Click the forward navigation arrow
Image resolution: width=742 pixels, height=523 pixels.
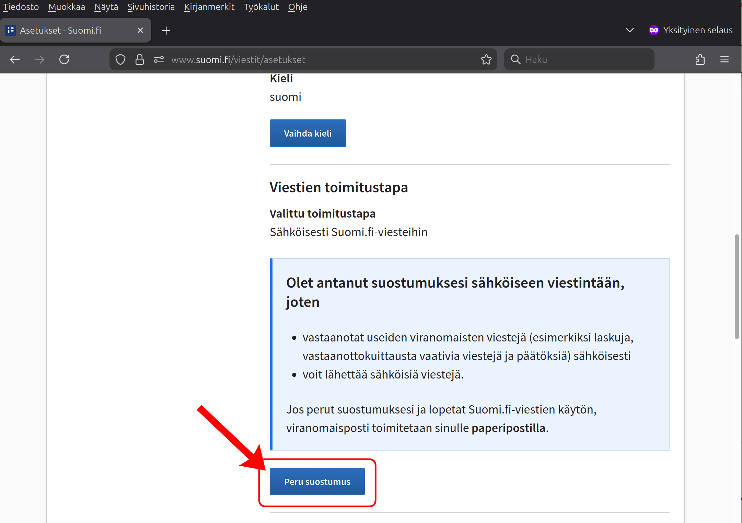point(39,60)
